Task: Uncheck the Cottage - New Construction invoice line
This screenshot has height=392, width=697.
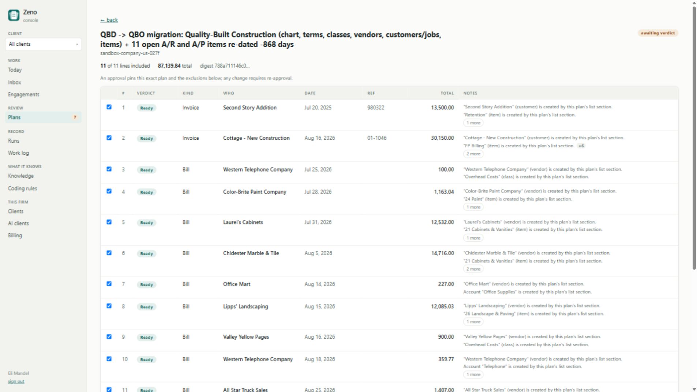Action: click(109, 138)
